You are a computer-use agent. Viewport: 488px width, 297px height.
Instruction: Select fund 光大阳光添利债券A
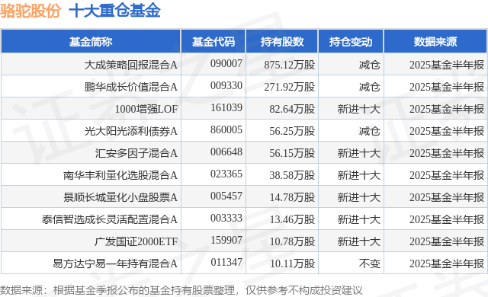click(130, 131)
